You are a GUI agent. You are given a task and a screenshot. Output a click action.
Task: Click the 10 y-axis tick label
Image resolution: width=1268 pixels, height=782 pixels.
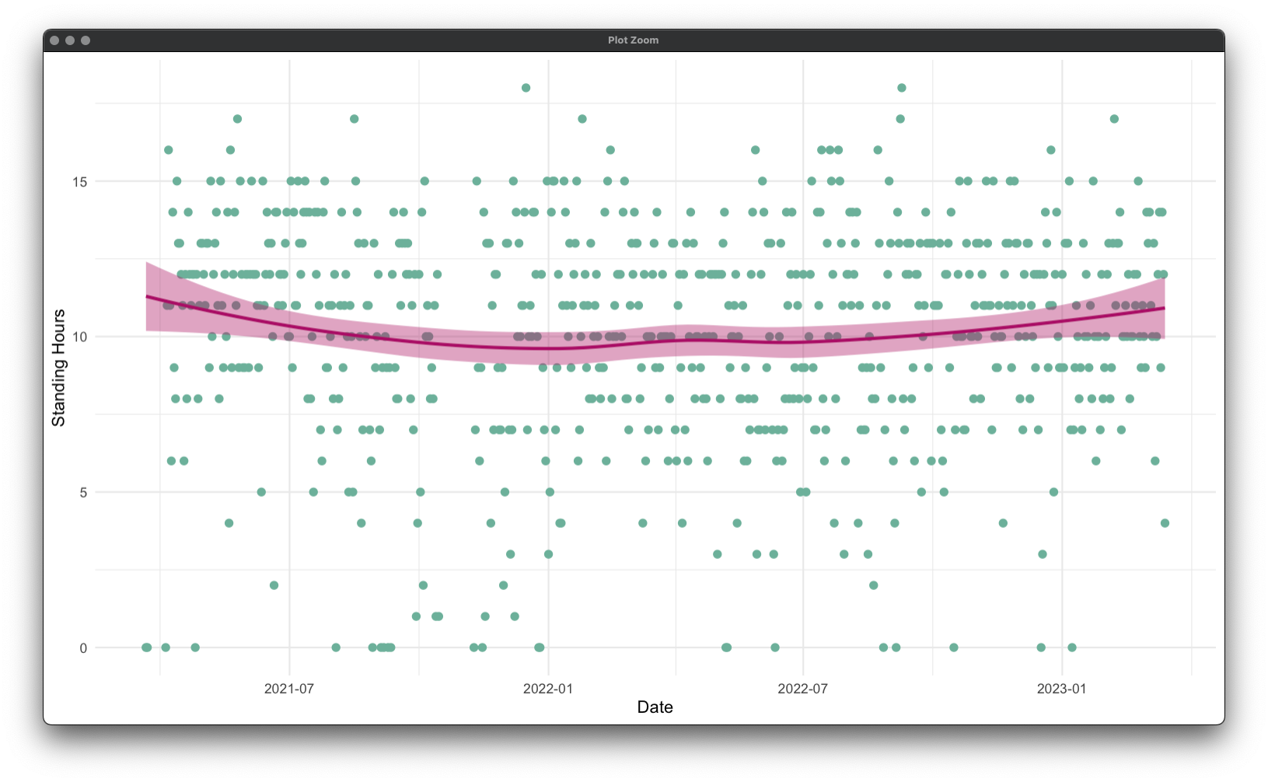pyautogui.click(x=79, y=337)
